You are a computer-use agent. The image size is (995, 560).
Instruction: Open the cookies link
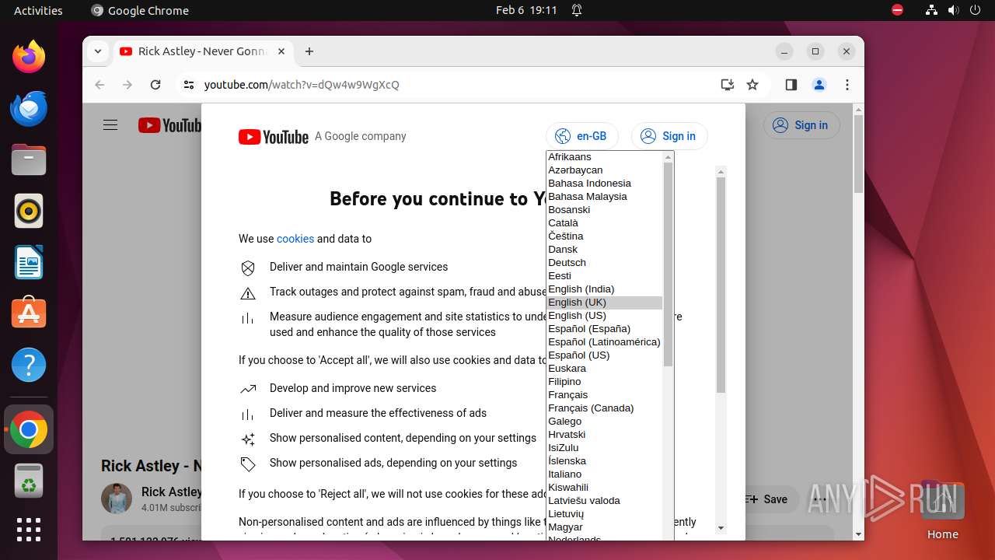pyautogui.click(x=295, y=239)
